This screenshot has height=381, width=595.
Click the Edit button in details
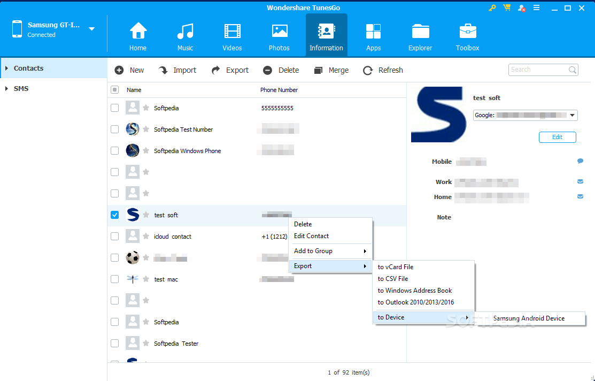coord(558,137)
